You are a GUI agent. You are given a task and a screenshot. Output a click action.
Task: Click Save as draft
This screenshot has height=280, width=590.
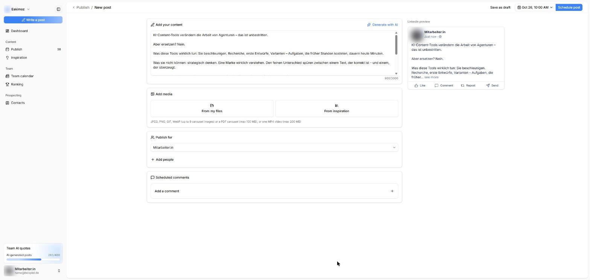click(x=500, y=8)
